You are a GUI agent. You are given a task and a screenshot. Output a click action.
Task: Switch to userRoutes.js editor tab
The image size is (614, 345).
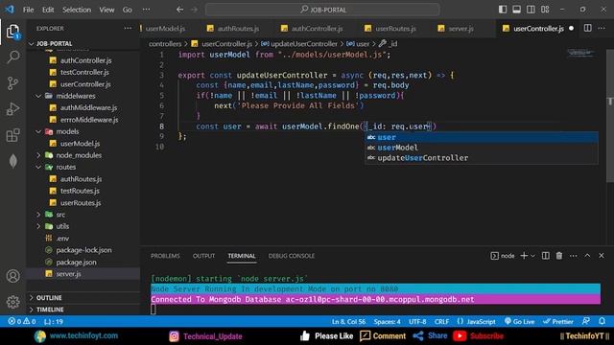pos(395,29)
